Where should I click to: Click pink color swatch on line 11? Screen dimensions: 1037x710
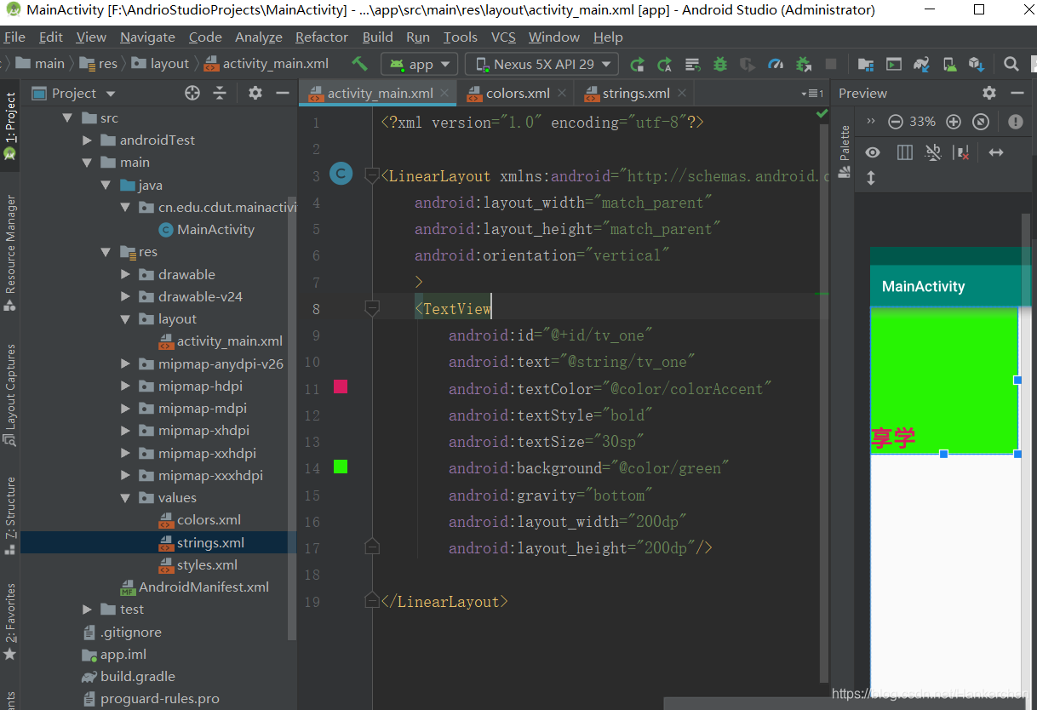(341, 386)
